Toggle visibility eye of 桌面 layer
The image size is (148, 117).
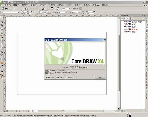(x=124, y=24)
